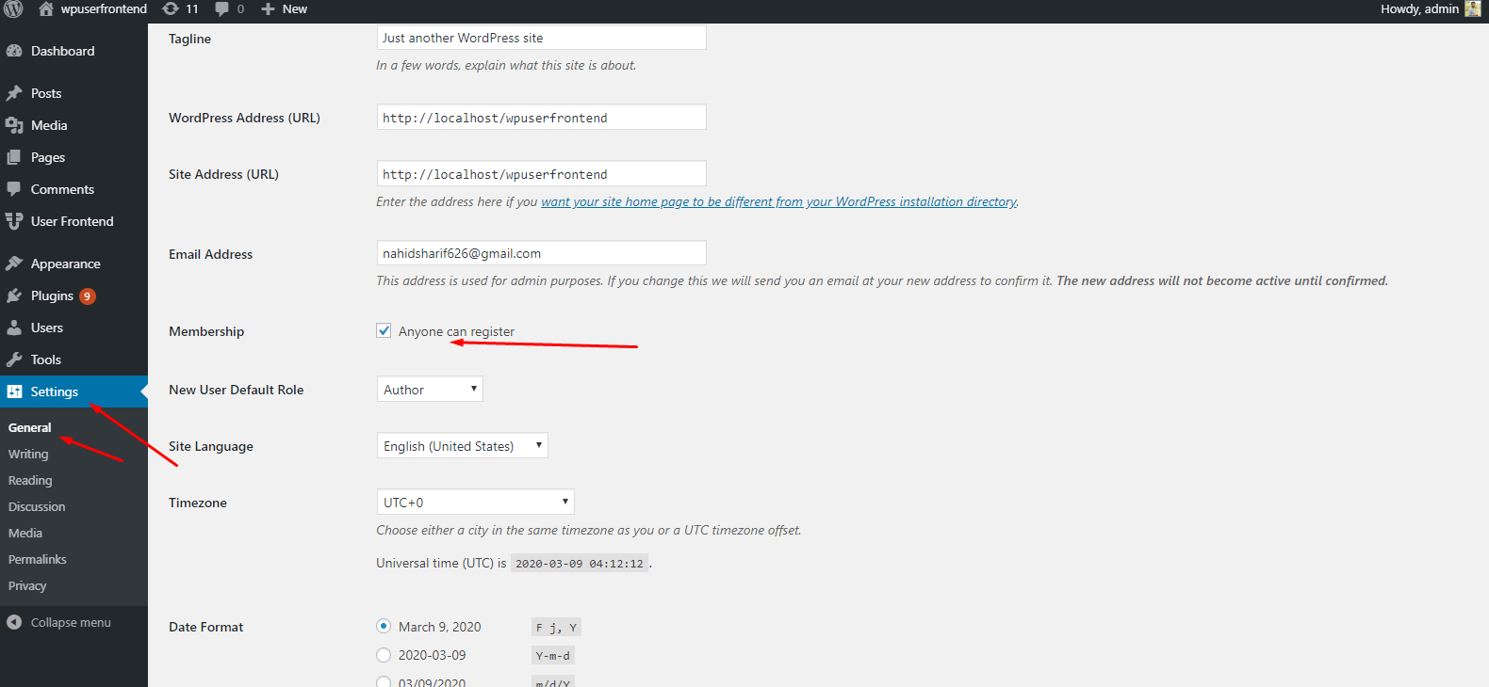Open the Permalinks settings submenu
The width and height of the screenshot is (1489, 687).
tap(38, 559)
